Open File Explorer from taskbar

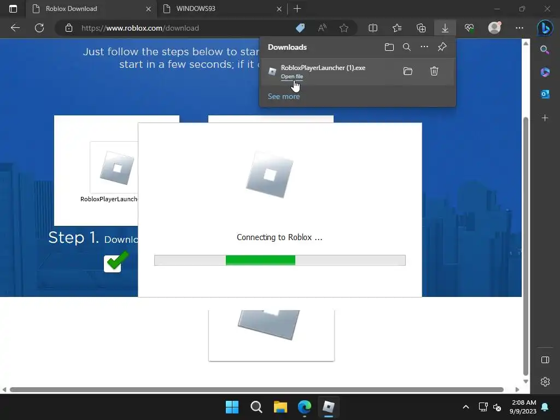pyautogui.click(x=281, y=407)
